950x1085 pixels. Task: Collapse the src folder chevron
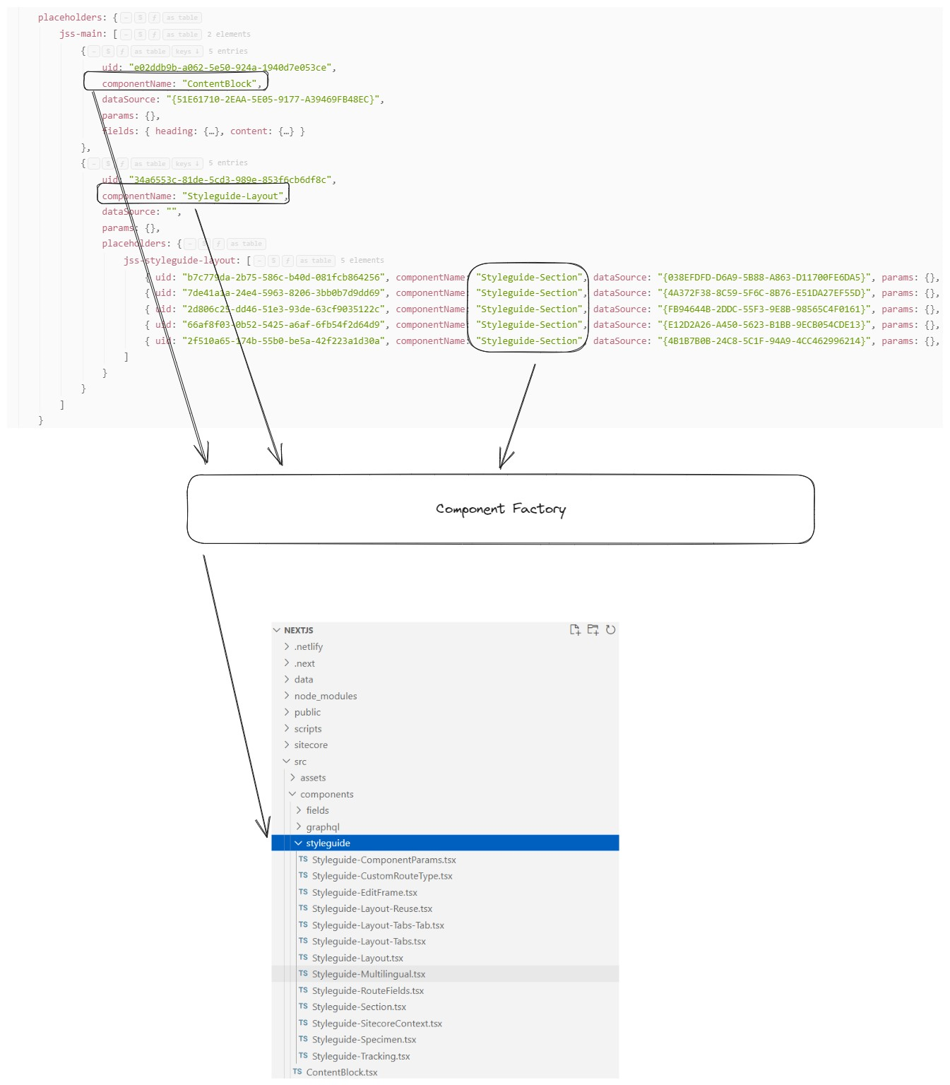coord(287,761)
